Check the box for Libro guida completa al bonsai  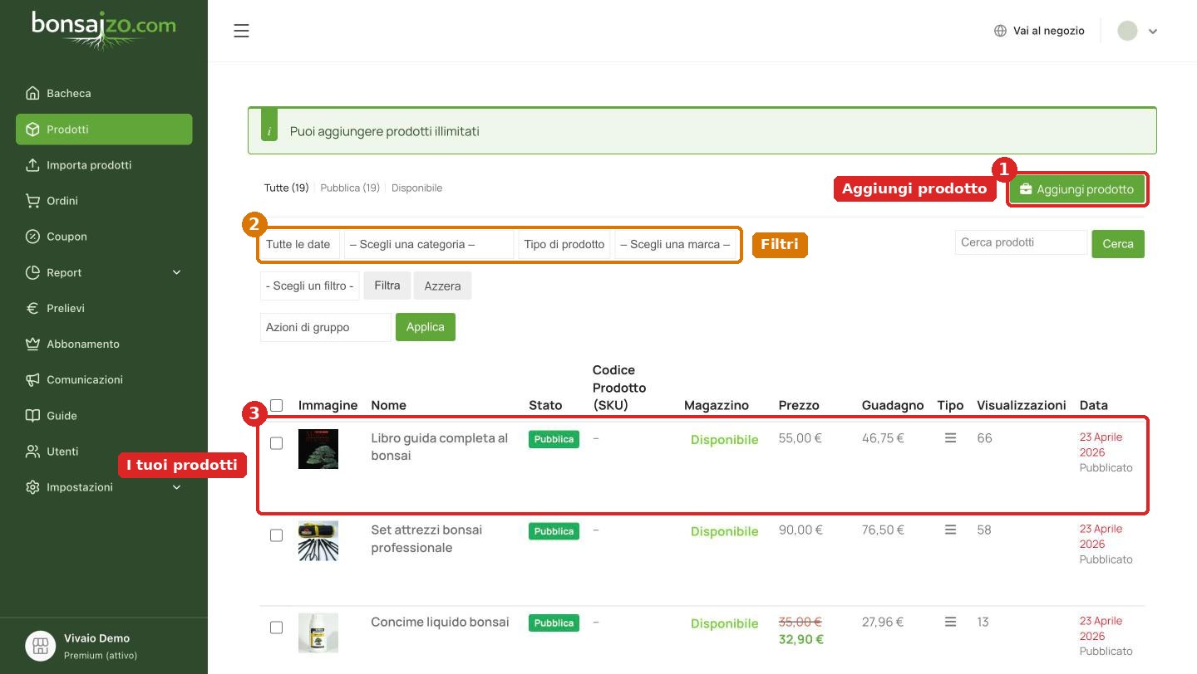(x=276, y=443)
